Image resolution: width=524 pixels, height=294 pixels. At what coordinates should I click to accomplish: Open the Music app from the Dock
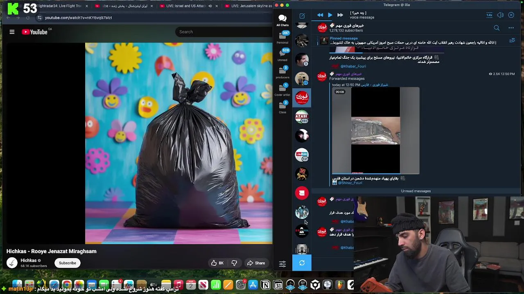(x=178, y=285)
